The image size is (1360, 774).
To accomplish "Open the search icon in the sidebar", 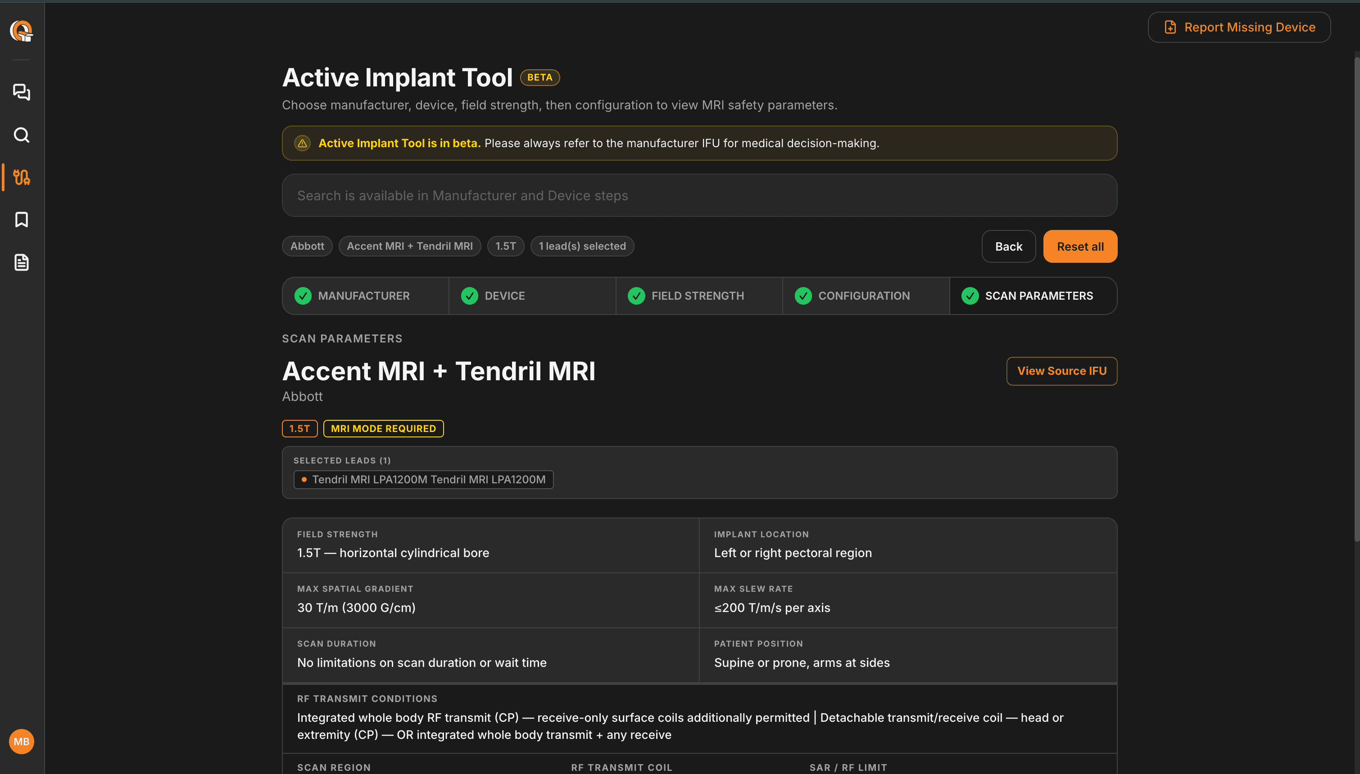I will pos(21,135).
